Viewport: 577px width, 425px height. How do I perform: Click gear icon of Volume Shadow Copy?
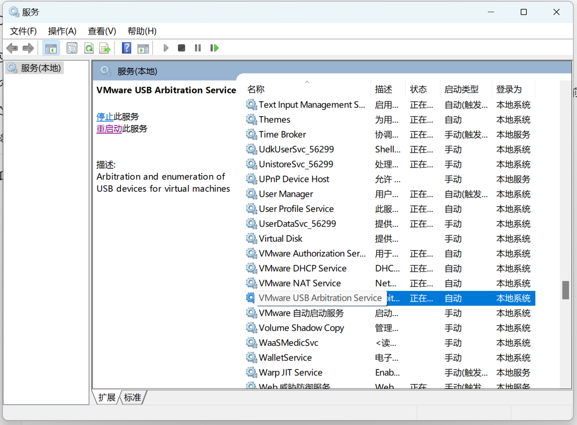pos(252,328)
